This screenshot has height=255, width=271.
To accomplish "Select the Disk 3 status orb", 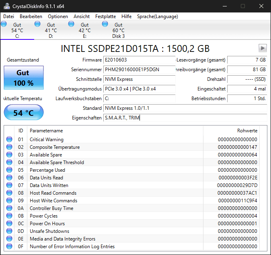I will coord(105,24).
